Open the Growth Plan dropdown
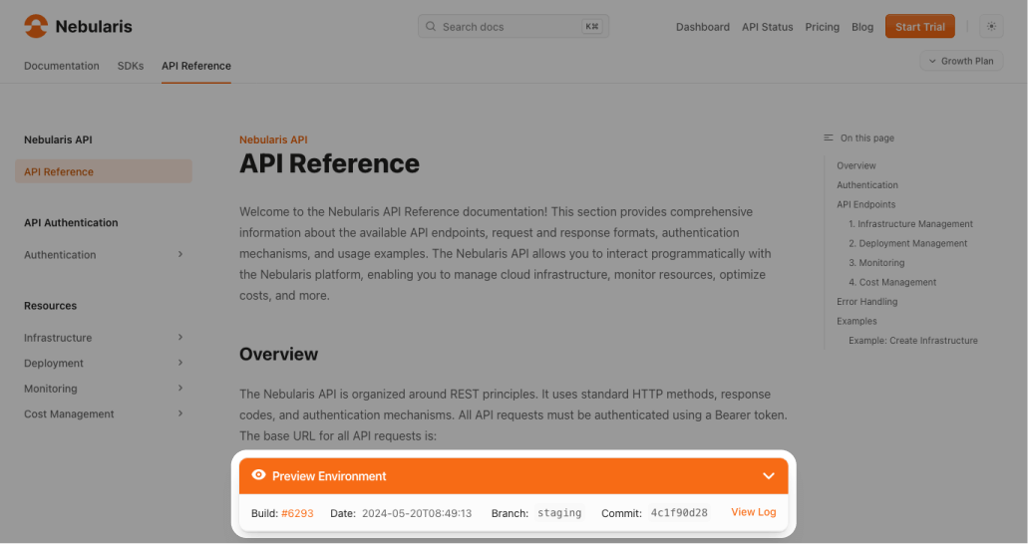Image resolution: width=1028 pixels, height=544 pixels. pyautogui.click(x=960, y=61)
